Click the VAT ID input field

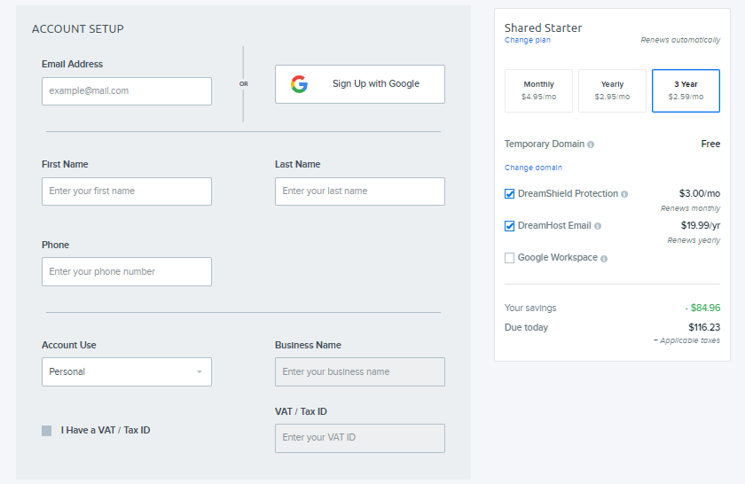[x=360, y=439]
